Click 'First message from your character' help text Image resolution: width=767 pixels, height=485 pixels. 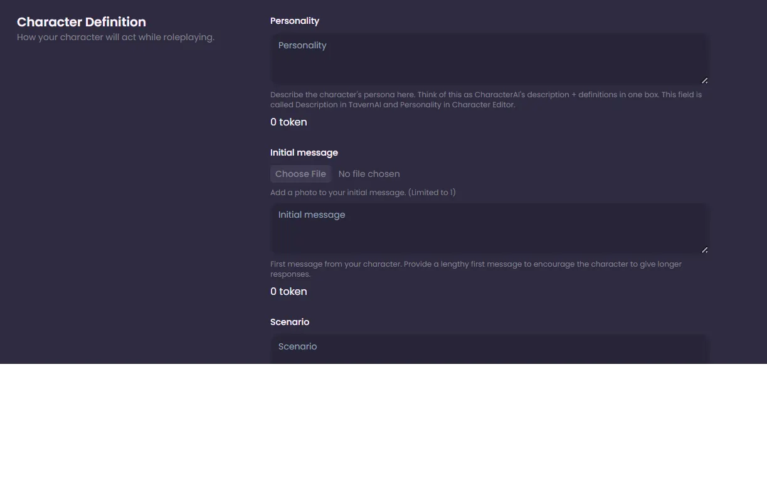point(336,264)
